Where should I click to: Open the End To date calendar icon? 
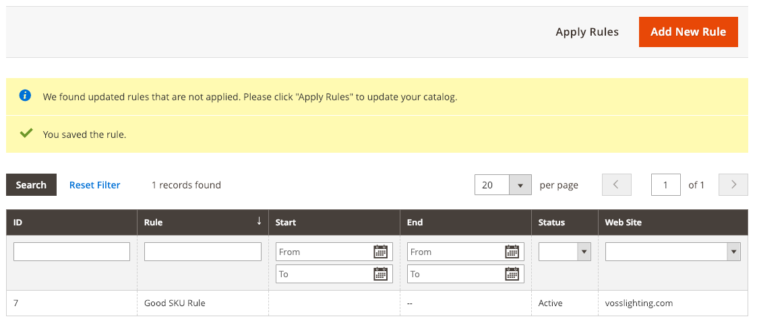pos(512,274)
